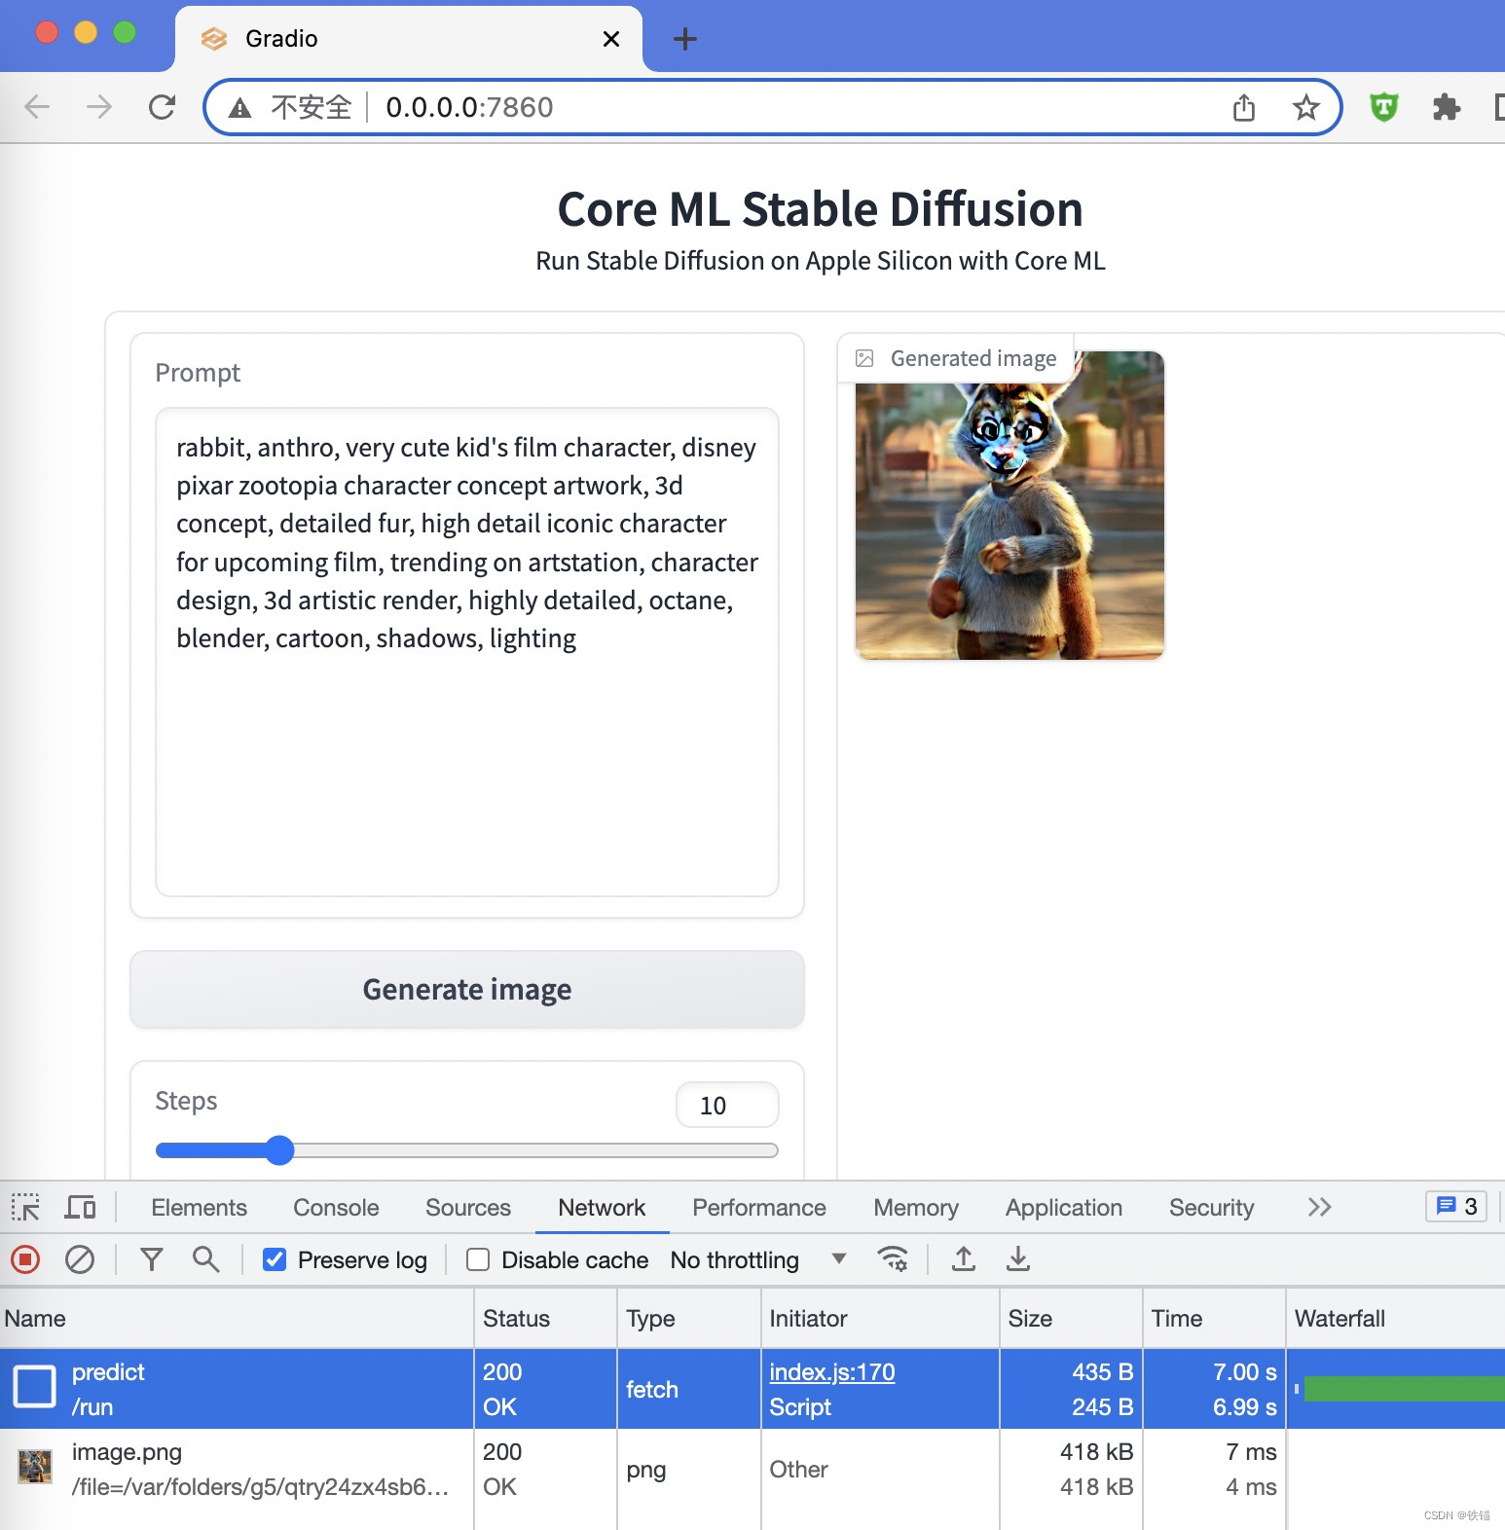Bookmark this page with the star icon
This screenshot has width=1505, height=1530.
[1305, 107]
